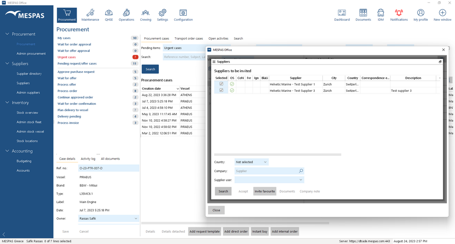Focus the Reference number search field
This screenshot has height=244, width=455.
(x=184, y=57)
